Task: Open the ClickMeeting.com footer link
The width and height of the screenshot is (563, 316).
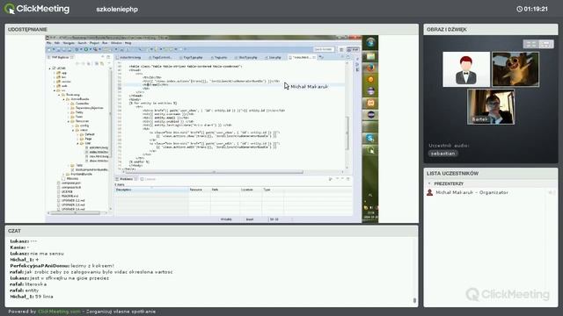Action: click(59, 312)
